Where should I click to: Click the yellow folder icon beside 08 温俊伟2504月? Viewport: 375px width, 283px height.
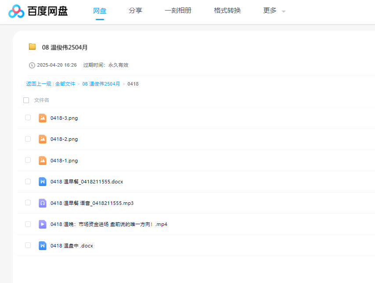point(32,47)
